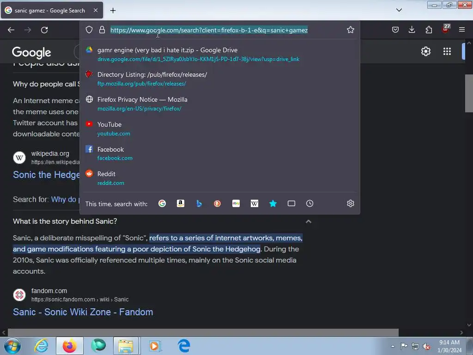
Task: Open media player taskbar icon
Action: point(155,346)
